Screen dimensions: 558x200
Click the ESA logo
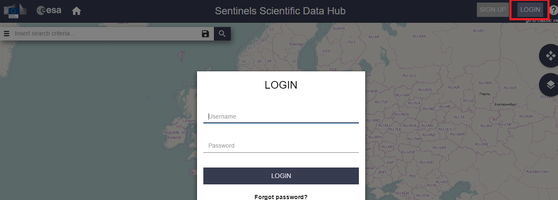pos(49,11)
